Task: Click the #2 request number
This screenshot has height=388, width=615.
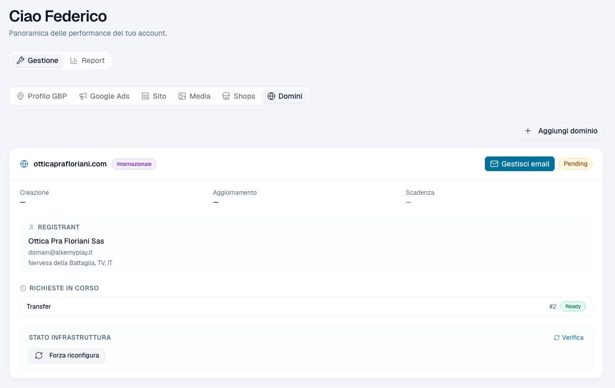Action: tap(553, 307)
